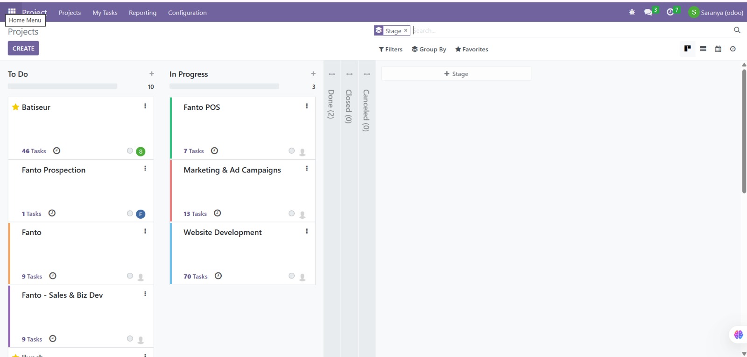This screenshot has height=357, width=747.
Task: Open activity clock on Fanto Prospection card
Action: tap(52, 213)
